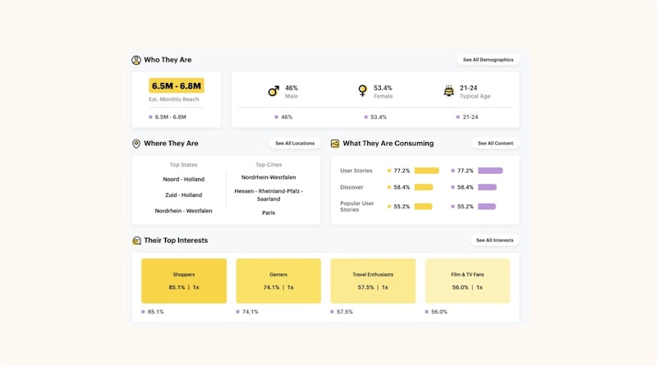Screen dimensions: 657x366
Task: Click the What They Are Consuming image icon
Action: click(335, 144)
